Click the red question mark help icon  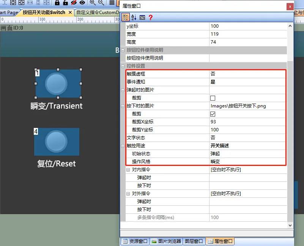pyautogui.click(x=150, y=17)
